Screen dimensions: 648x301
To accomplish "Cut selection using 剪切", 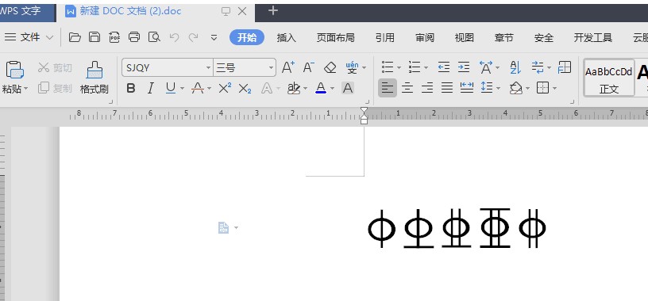I will click(x=55, y=67).
